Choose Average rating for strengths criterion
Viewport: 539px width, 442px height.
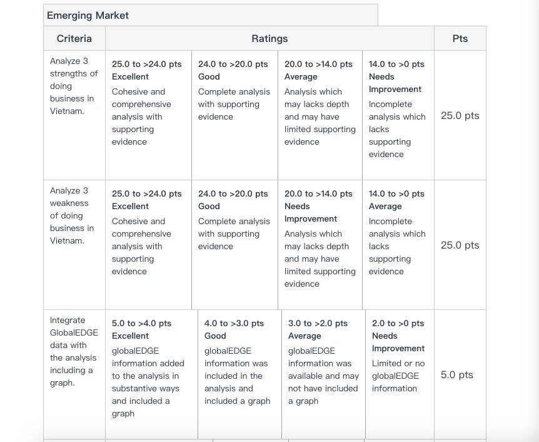click(x=320, y=115)
